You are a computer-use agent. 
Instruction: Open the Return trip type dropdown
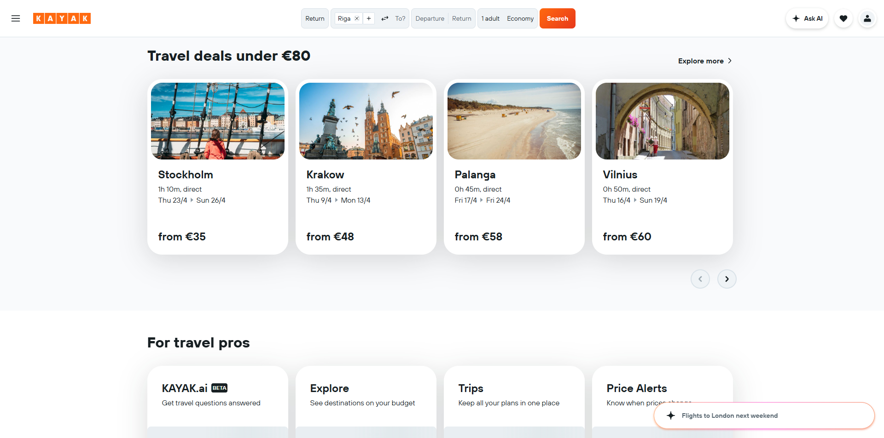pos(315,18)
